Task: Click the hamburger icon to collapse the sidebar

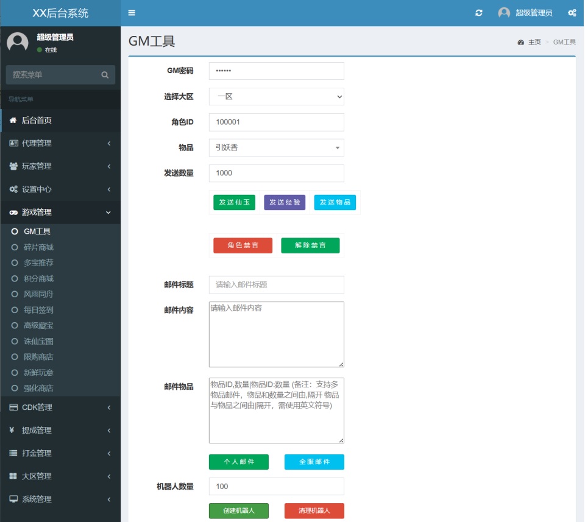Action: [x=132, y=12]
